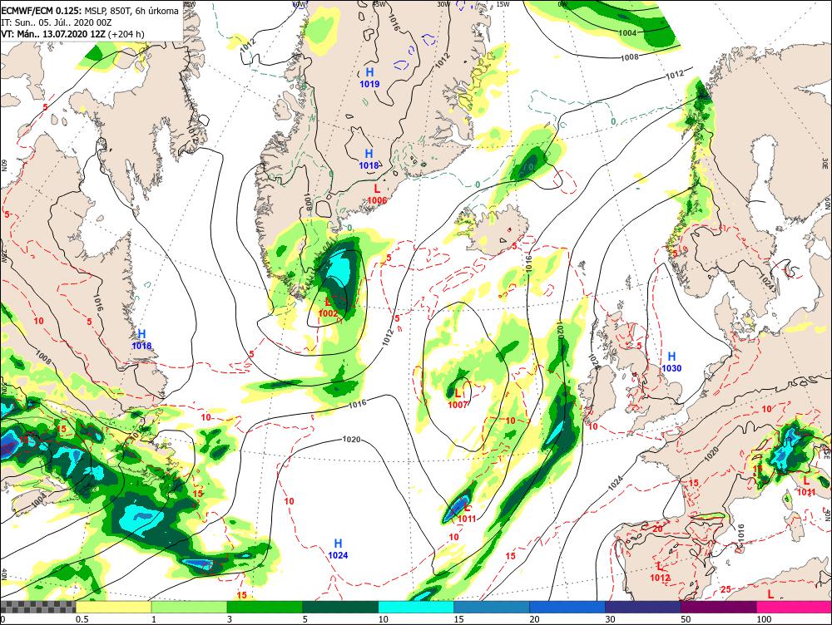Click the init time 'IT: Sun.. 05. Júl.. 2020 00Z'
This screenshot has height=625, width=832.
57,22
